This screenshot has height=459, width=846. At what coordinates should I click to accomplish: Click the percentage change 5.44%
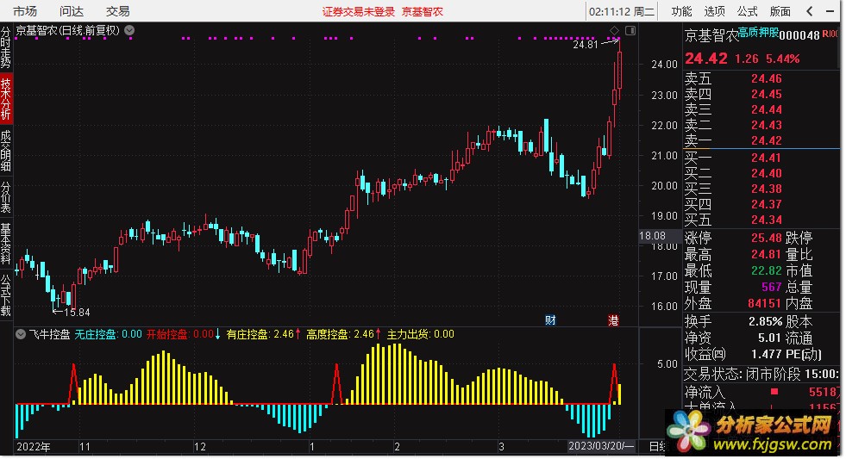click(783, 59)
